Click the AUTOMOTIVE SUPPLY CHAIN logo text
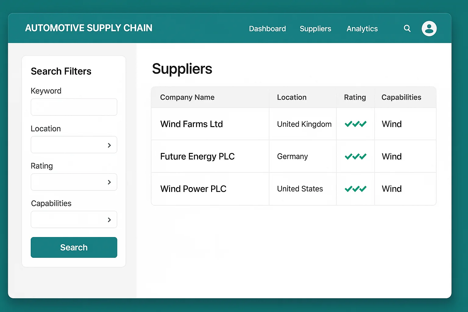Screen dimensions: 468x312 (x=89, y=28)
